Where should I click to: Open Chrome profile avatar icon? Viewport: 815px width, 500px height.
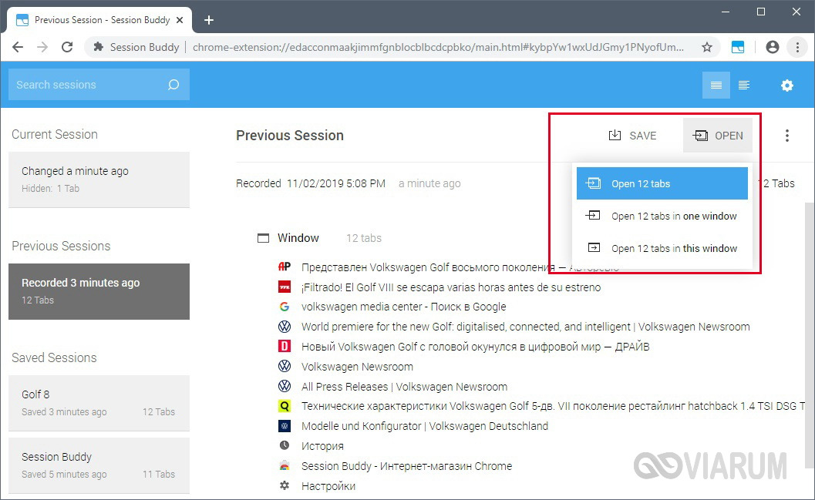pyautogui.click(x=772, y=47)
